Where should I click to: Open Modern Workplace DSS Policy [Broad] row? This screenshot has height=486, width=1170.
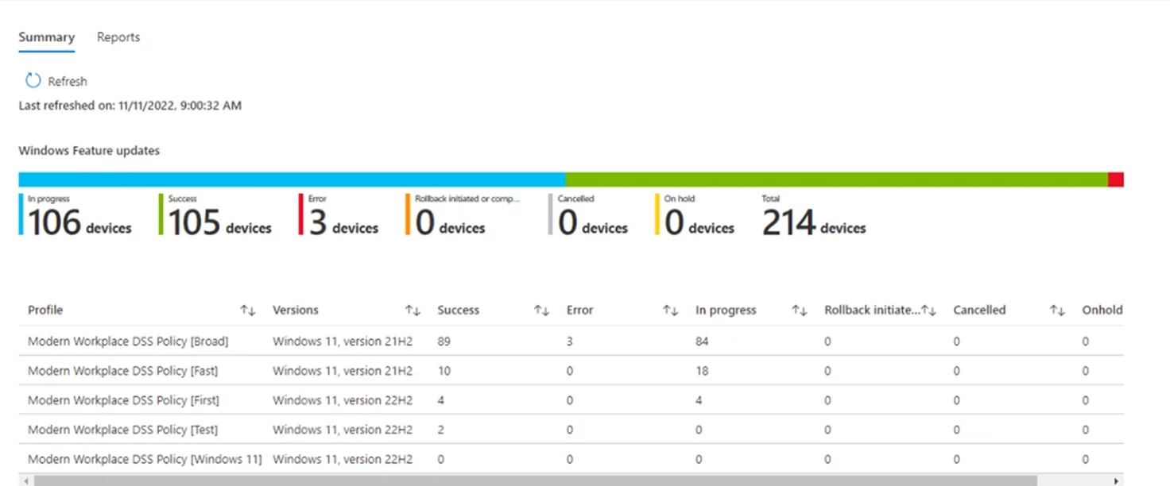(128, 341)
